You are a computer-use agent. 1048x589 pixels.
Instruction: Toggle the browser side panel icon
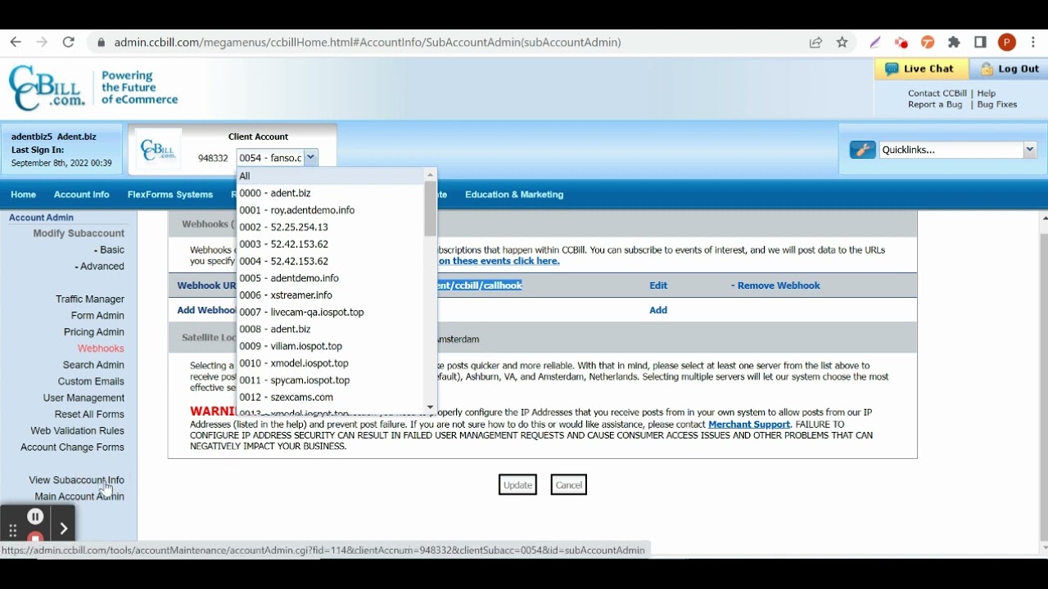pyautogui.click(x=980, y=43)
